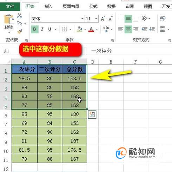Apply the red font color swatch

[x=91, y=29]
